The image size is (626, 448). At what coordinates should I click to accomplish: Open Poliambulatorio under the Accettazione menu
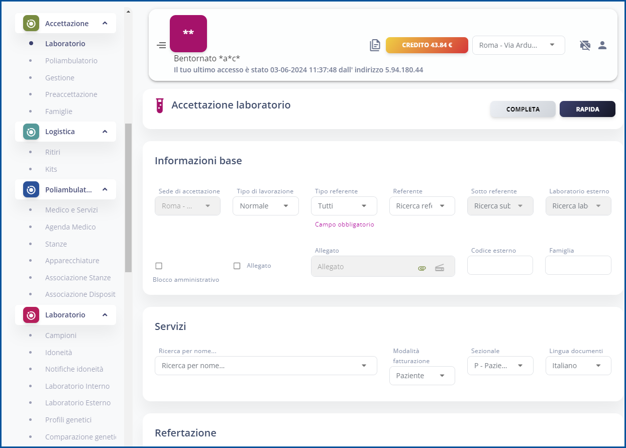(71, 61)
